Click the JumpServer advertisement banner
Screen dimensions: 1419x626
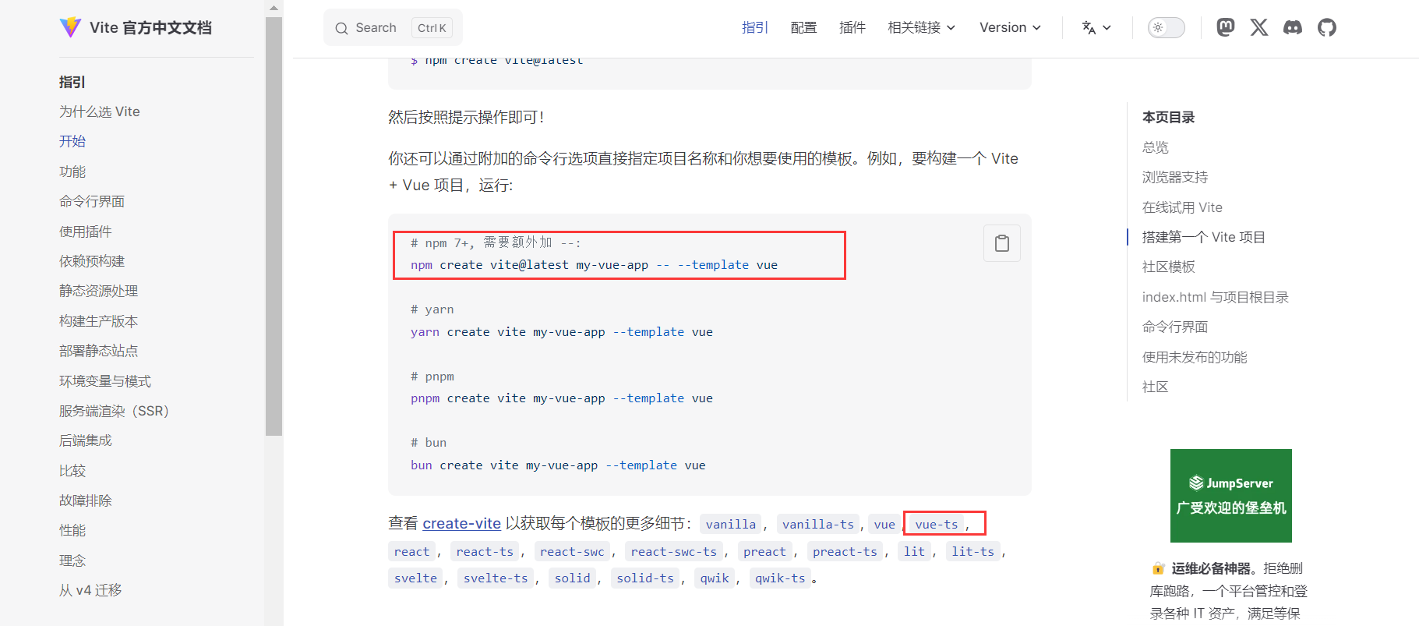(x=1231, y=496)
